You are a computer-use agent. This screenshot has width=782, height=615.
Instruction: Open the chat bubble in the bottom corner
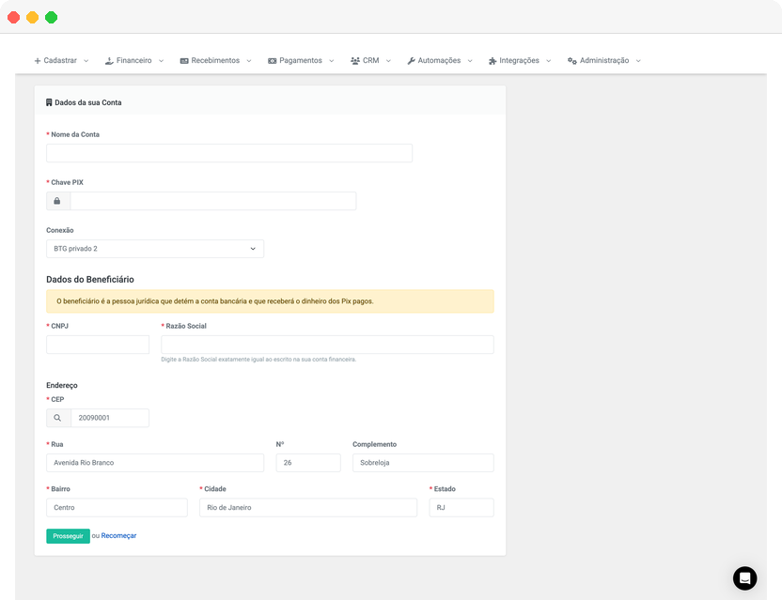click(744, 578)
